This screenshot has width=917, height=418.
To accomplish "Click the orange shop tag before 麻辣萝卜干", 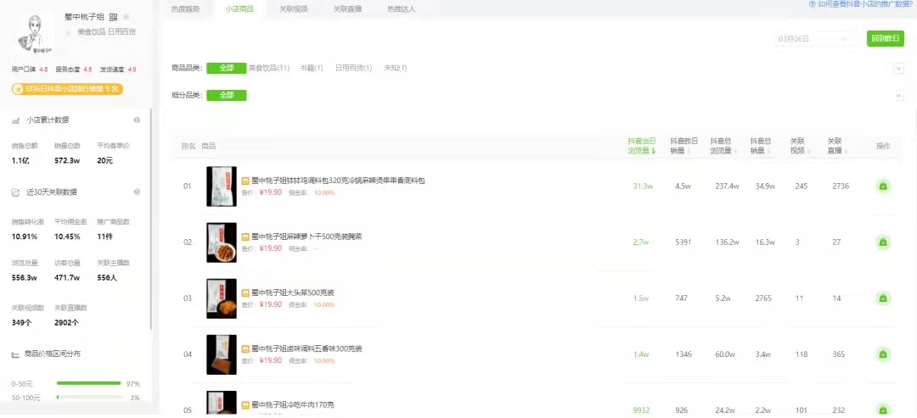I will pos(245,237).
